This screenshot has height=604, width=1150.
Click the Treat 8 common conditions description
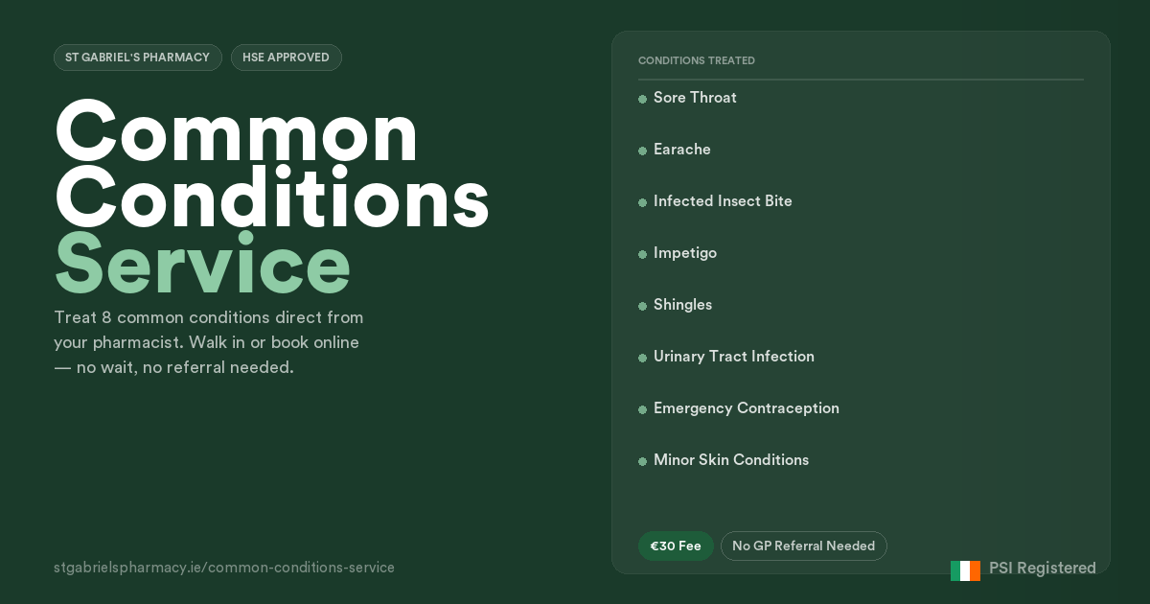(x=209, y=342)
